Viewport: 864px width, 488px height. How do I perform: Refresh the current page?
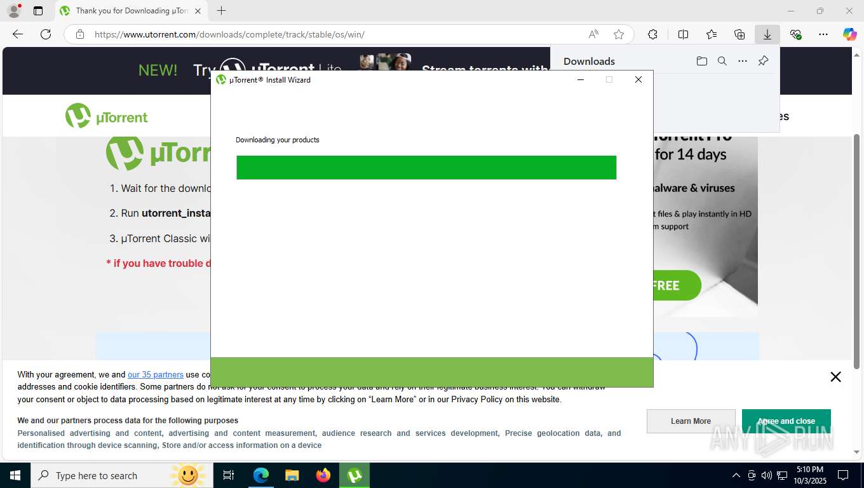(x=46, y=34)
